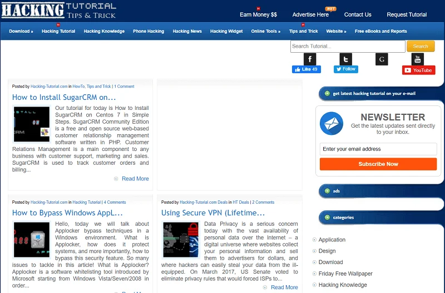Open the HowTo category link
Viewport: 445px width, 293px height.
click(78, 87)
